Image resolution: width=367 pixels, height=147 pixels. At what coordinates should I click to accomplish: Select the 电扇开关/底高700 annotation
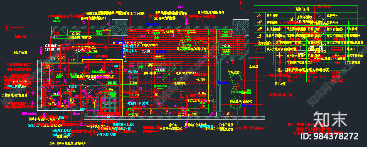coord(171,129)
